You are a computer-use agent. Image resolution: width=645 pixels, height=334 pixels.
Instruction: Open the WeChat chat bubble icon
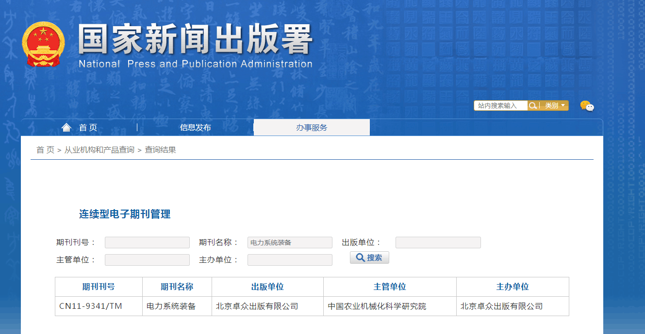587,106
